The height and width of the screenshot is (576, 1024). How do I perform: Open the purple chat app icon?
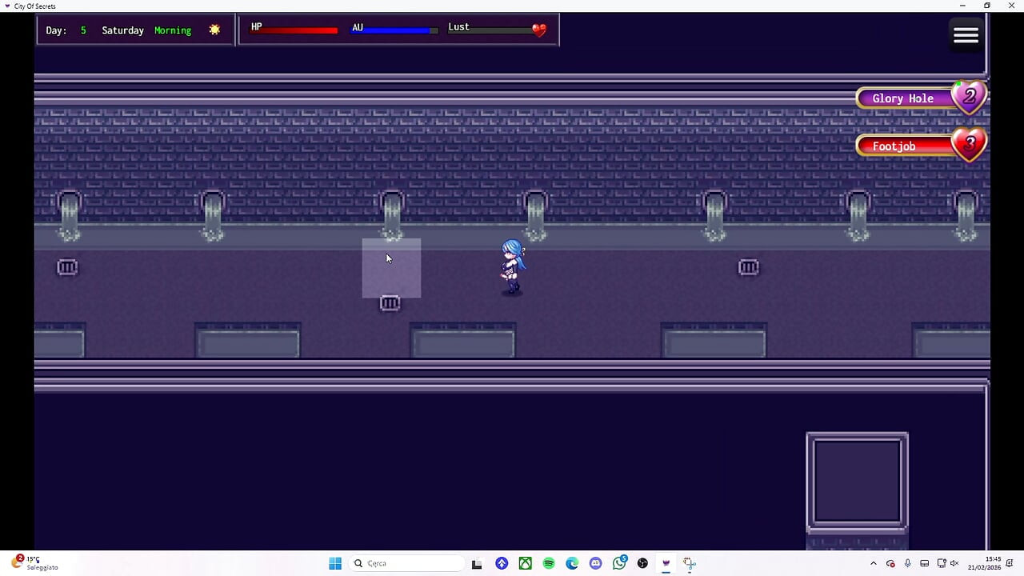click(x=595, y=563)
